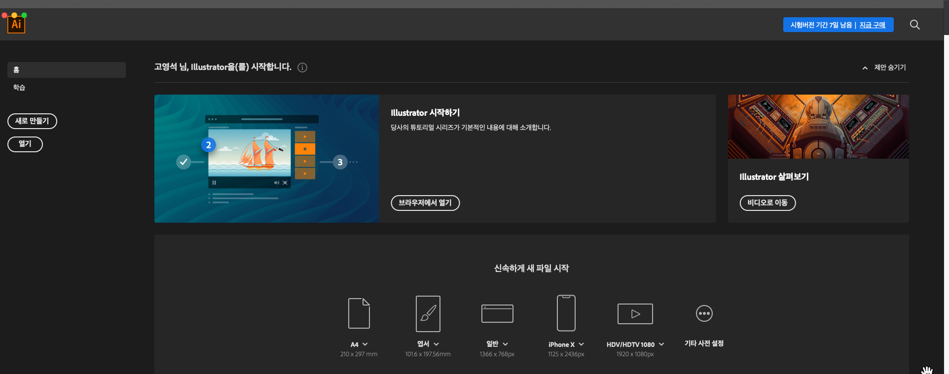Click the 비디오로 이동 button
This screenshot has width=949, height=374.
point(767,203)
